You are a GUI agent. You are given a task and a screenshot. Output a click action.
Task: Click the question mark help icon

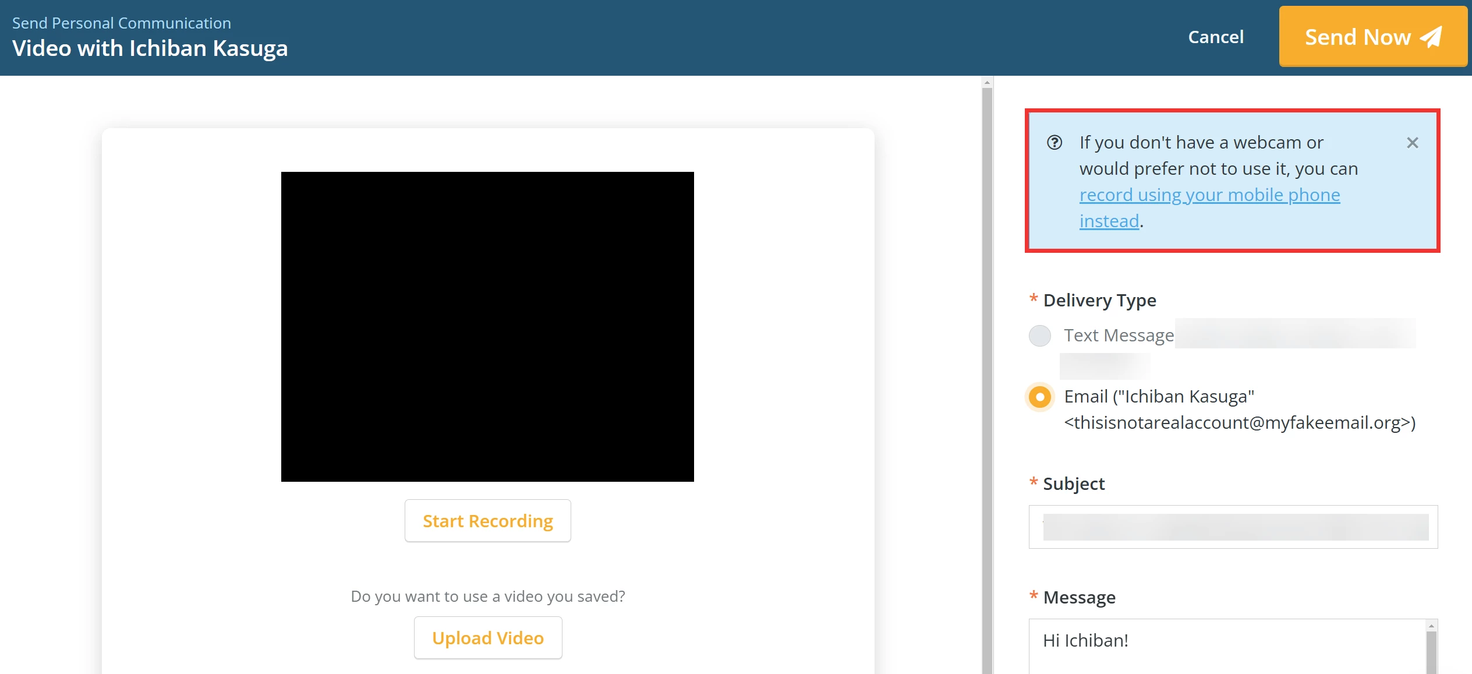pyautogui.click(x=1055, y=142)
